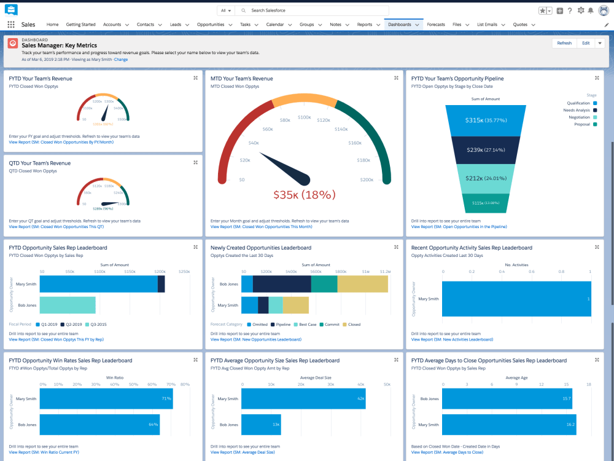Open the Help question mark icon

(x=570, y=10)
